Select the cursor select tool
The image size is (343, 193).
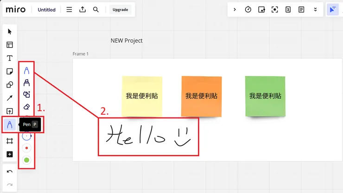[x=10, y=31]
